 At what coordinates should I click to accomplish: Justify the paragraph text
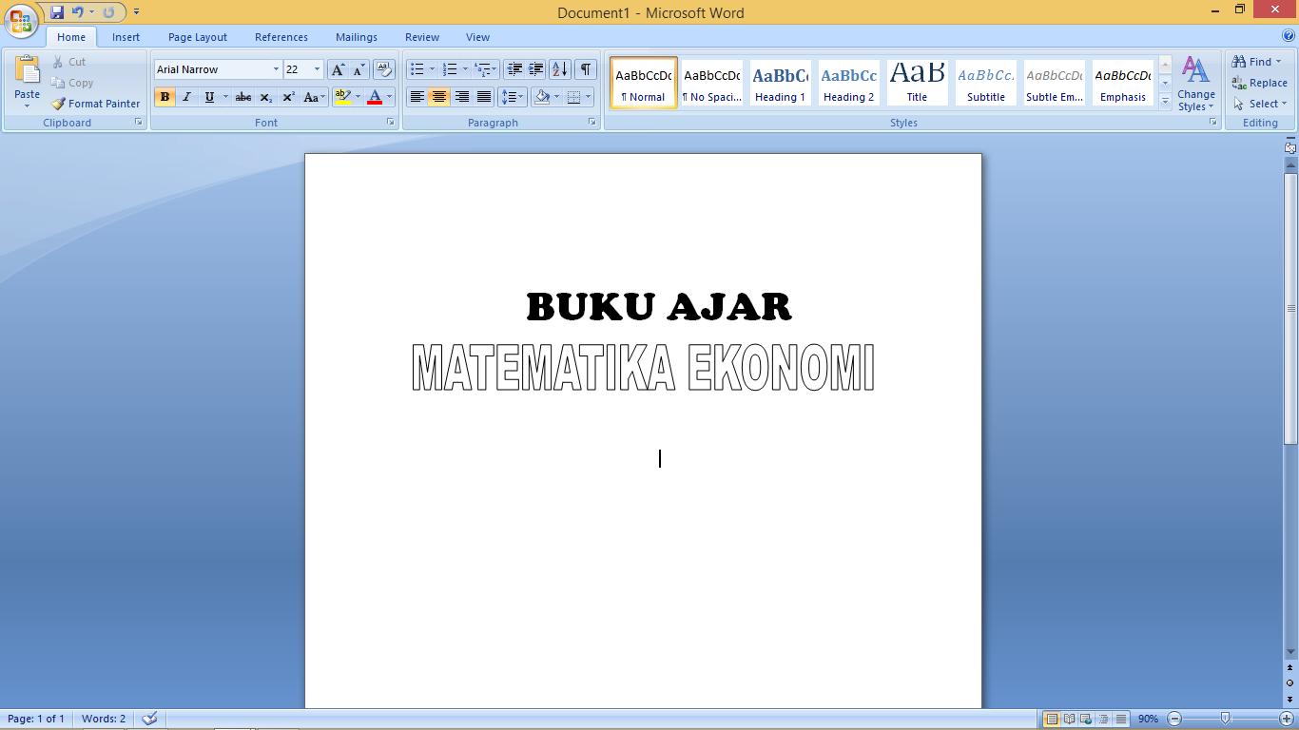coord(484,97)
